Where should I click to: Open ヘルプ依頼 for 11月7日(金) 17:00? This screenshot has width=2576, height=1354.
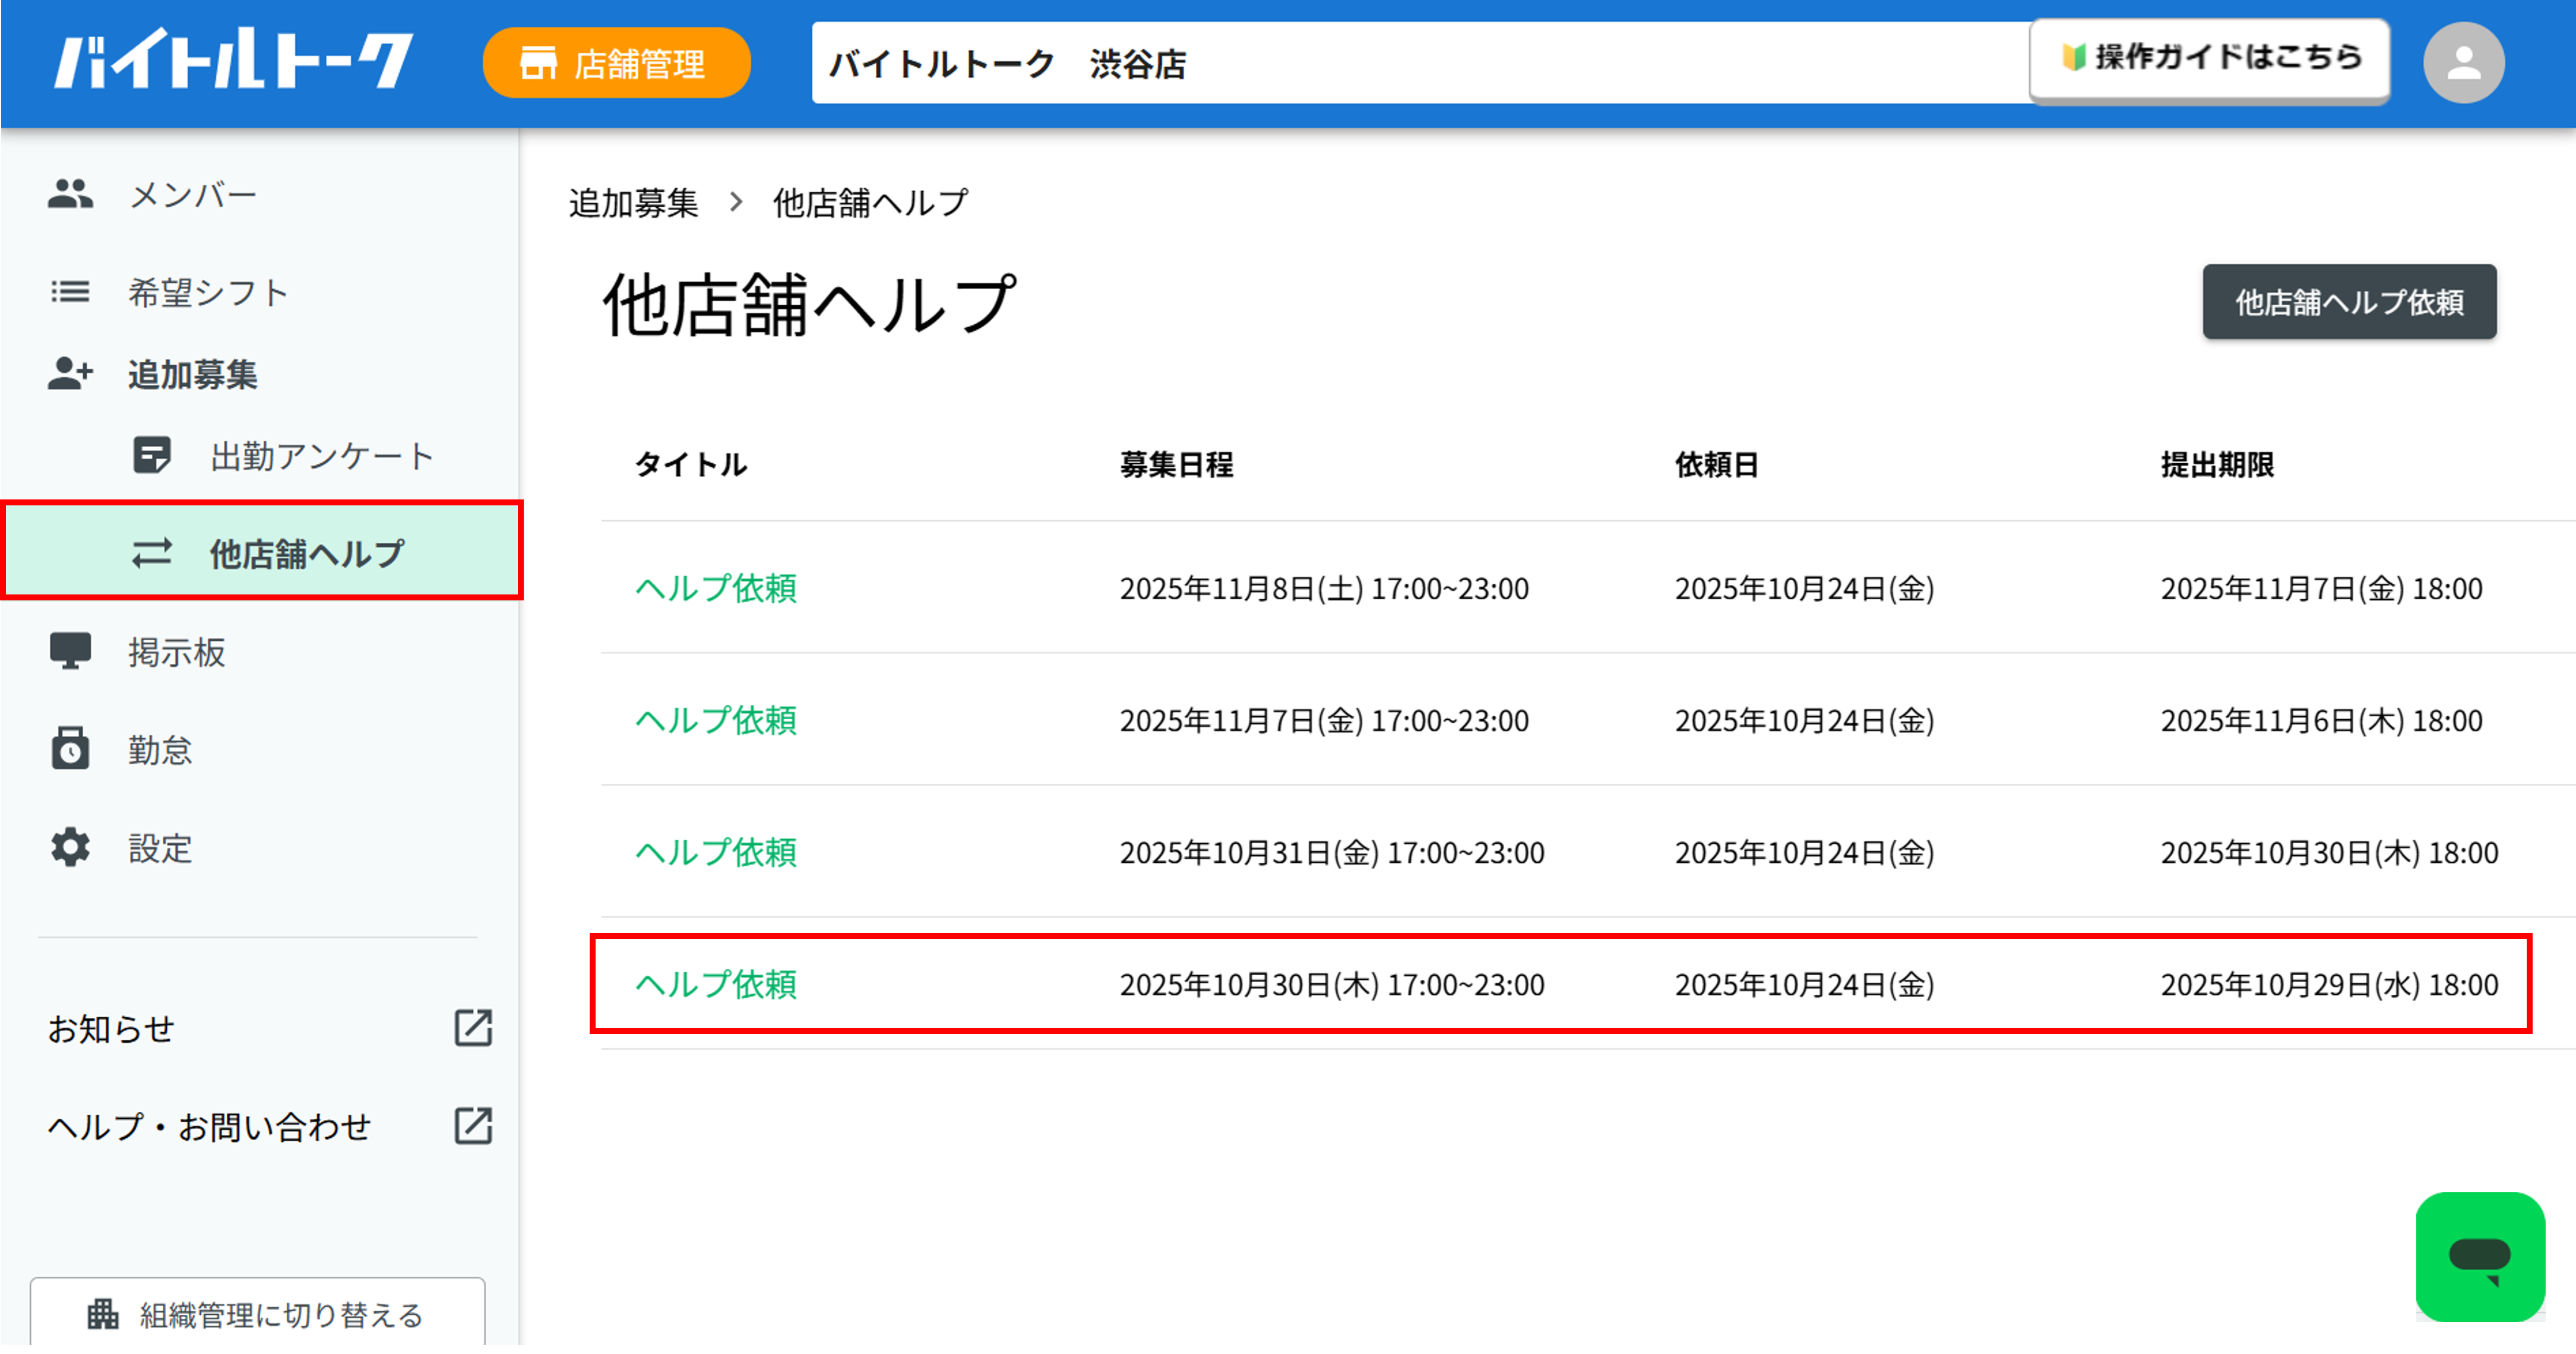(716, 720)
